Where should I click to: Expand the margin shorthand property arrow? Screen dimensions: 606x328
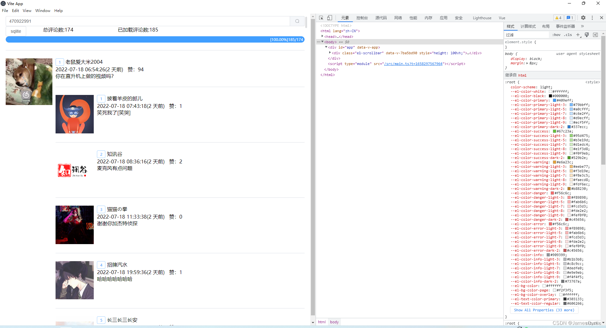527,63
